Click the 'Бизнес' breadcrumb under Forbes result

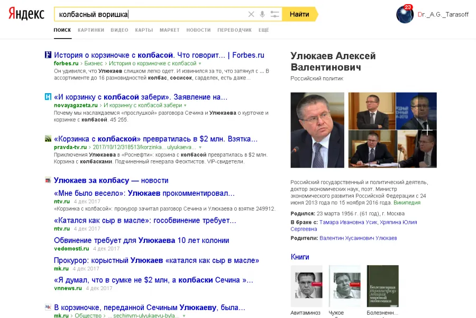(94, 63)
